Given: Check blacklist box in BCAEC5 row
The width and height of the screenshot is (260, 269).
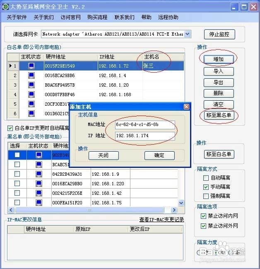Looking at the screenshot, I should pos(17,165).
